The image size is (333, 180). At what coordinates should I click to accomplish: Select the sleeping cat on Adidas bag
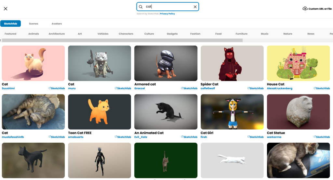299,161
